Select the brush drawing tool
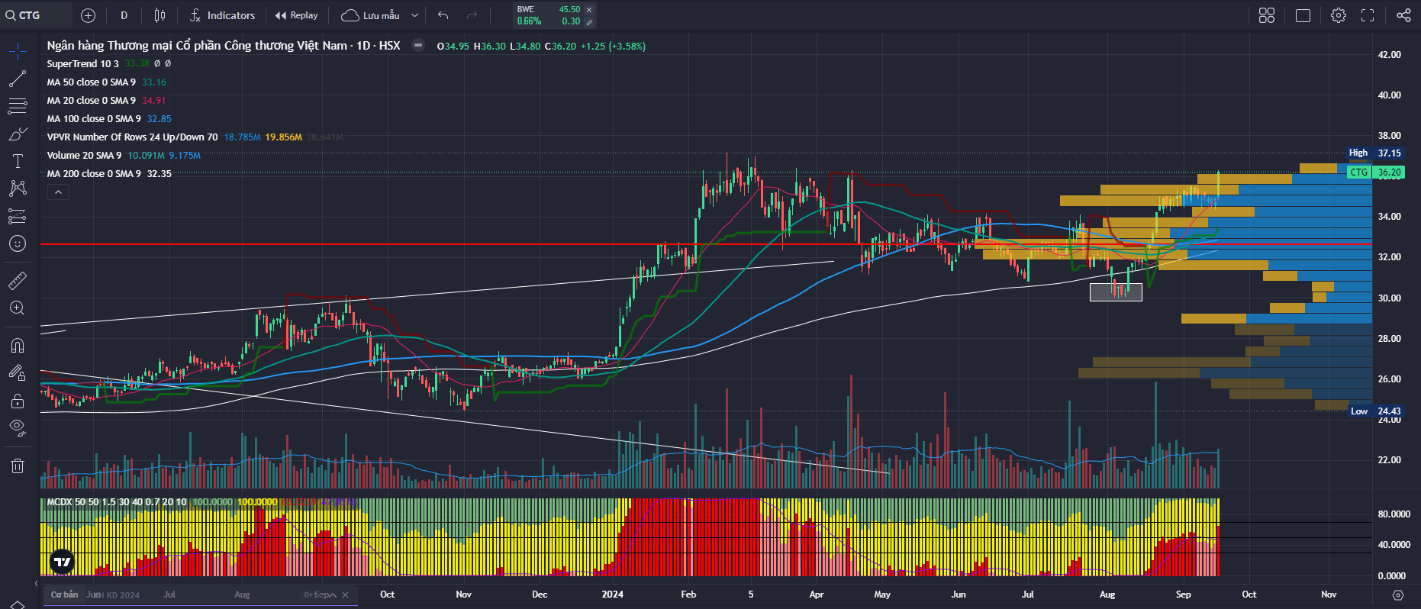The height and width of the screenshot is (609, 1421). point(18,134)
